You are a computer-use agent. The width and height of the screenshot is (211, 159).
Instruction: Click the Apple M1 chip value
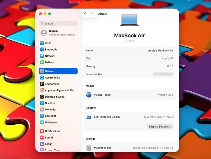pos(168,58)
